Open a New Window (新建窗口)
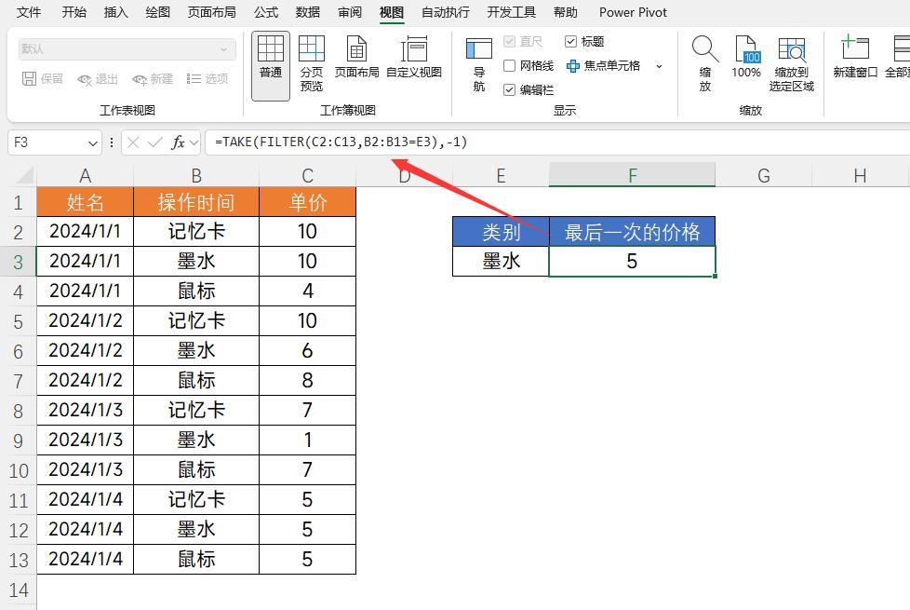 [855, 57]
